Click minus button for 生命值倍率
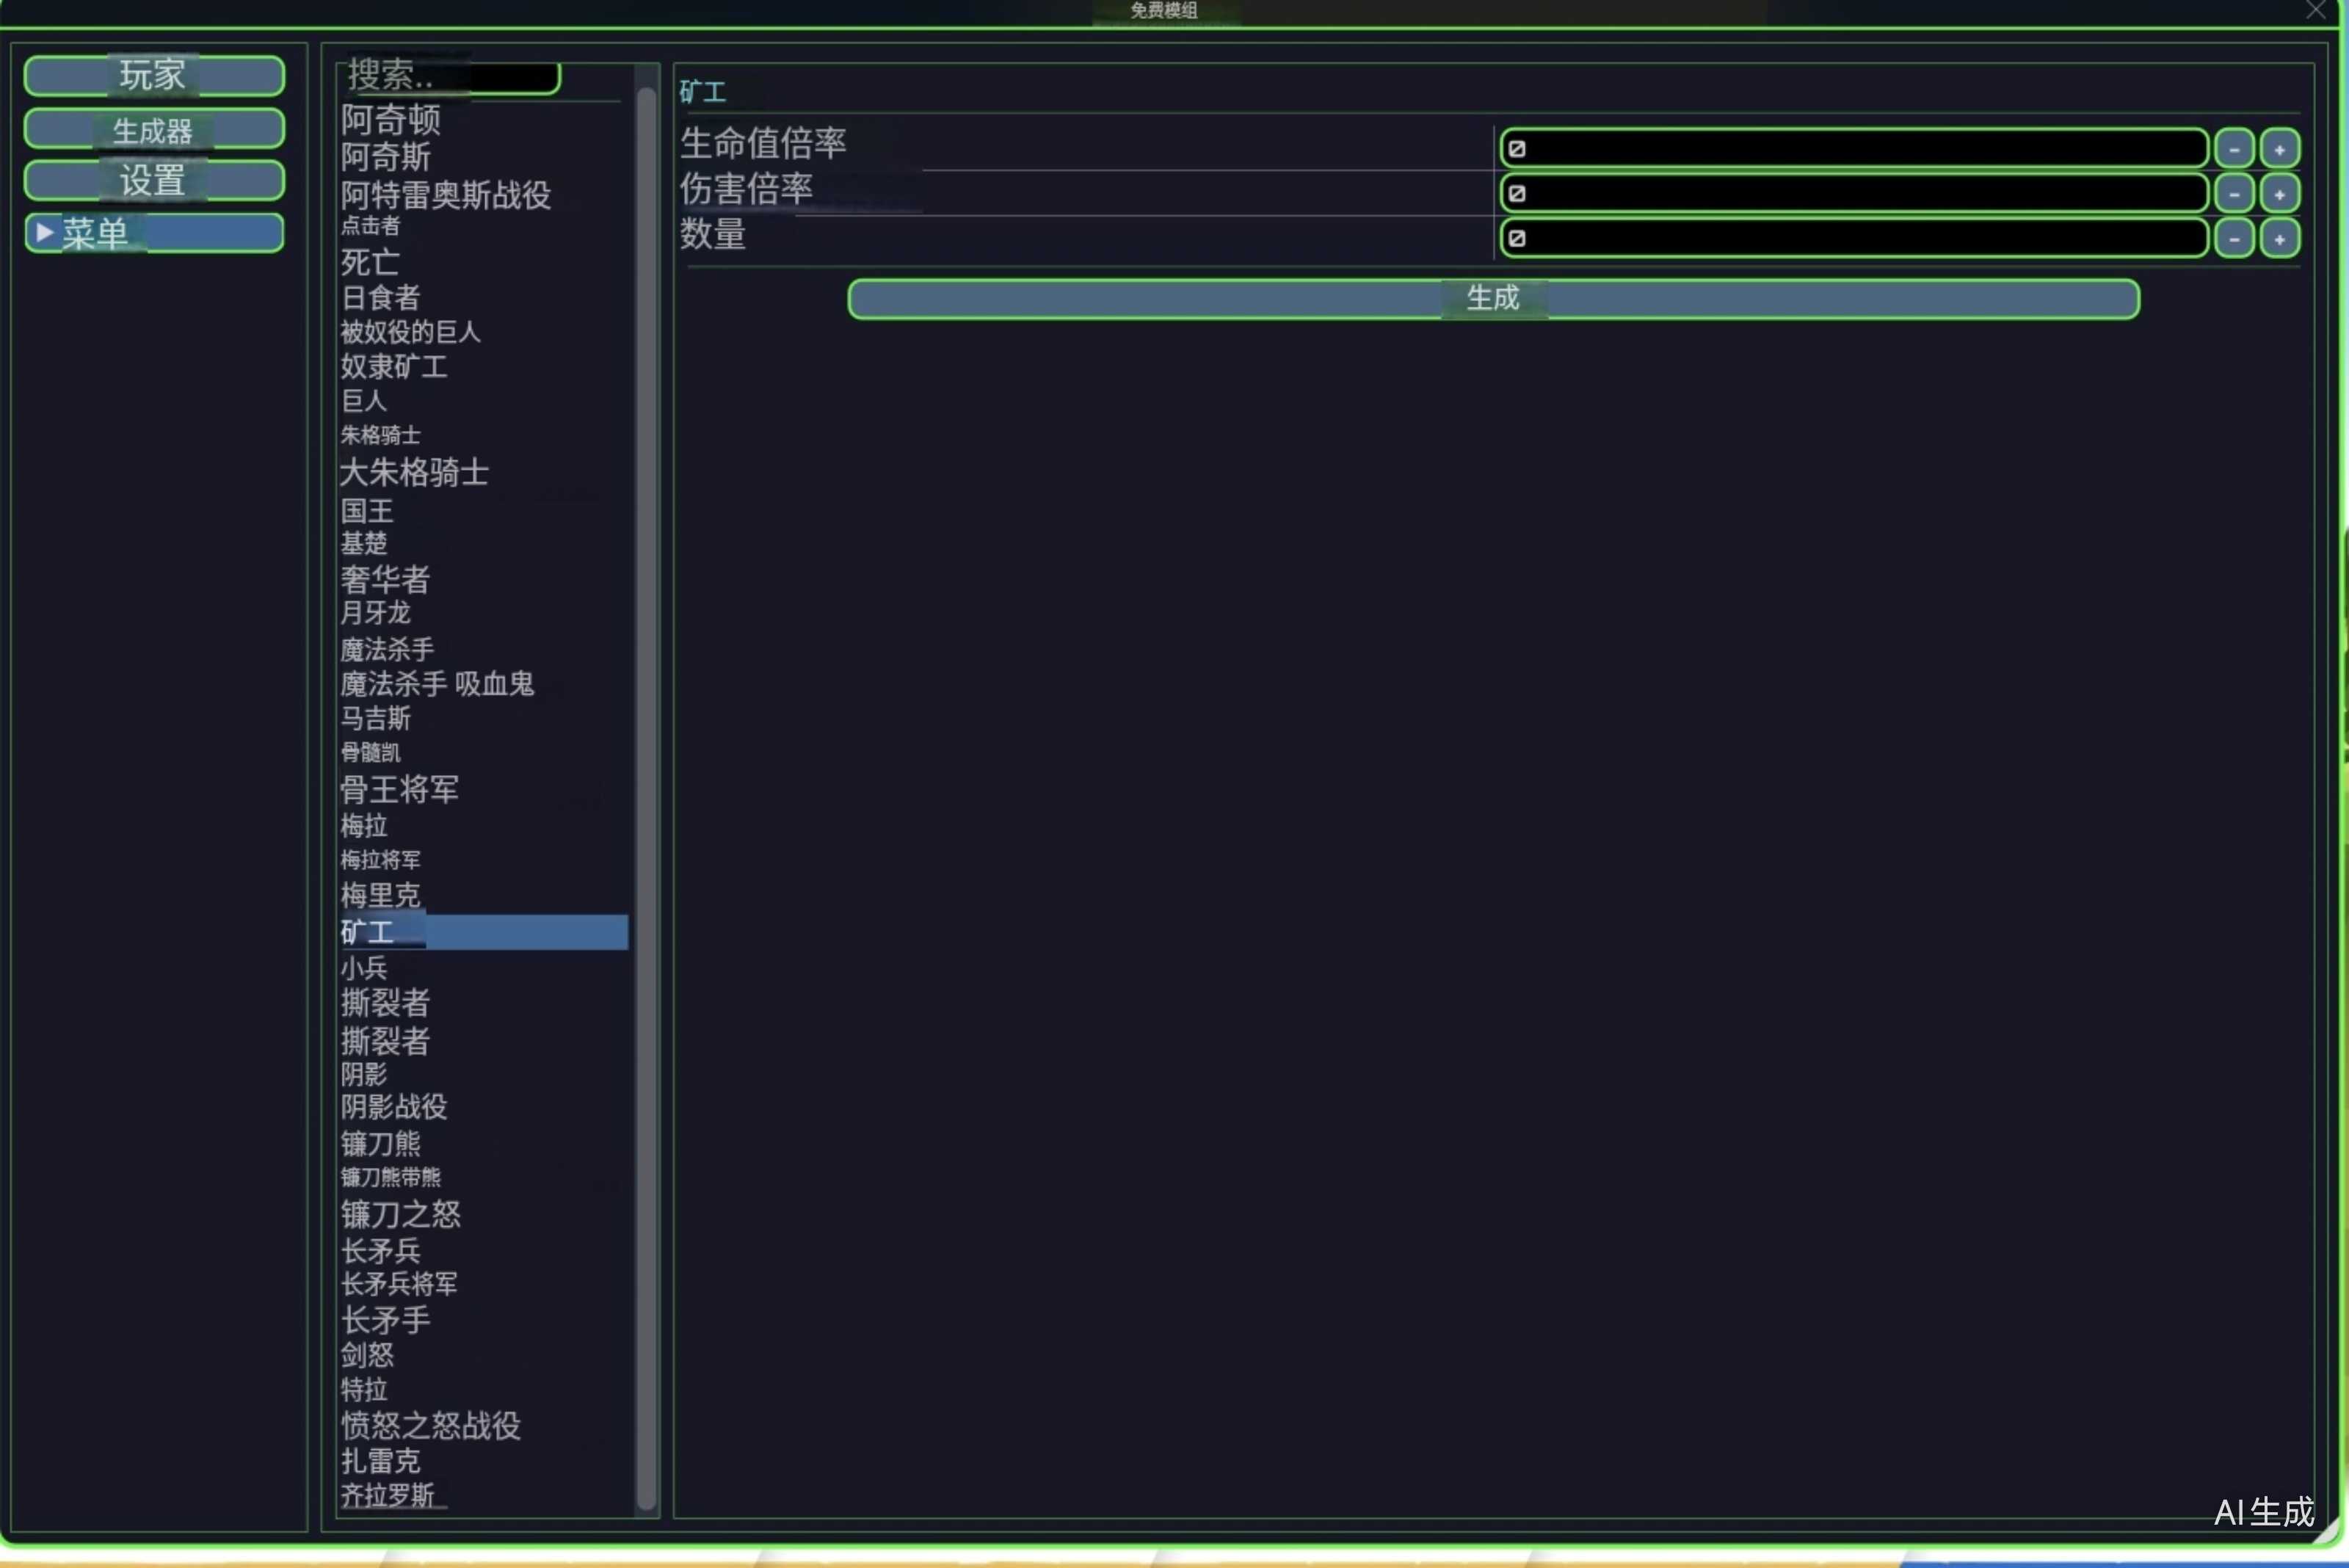The width and height of the screenshot is (2349, 1568). (x=2234, y=149)
